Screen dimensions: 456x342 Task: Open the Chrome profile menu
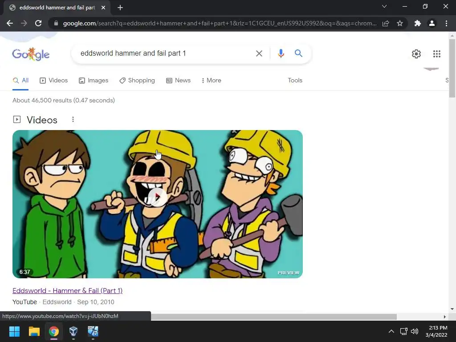432,23
